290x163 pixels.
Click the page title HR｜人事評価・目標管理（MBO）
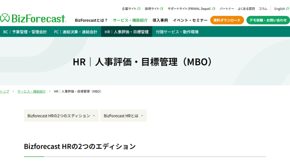[x=142, y=62]
